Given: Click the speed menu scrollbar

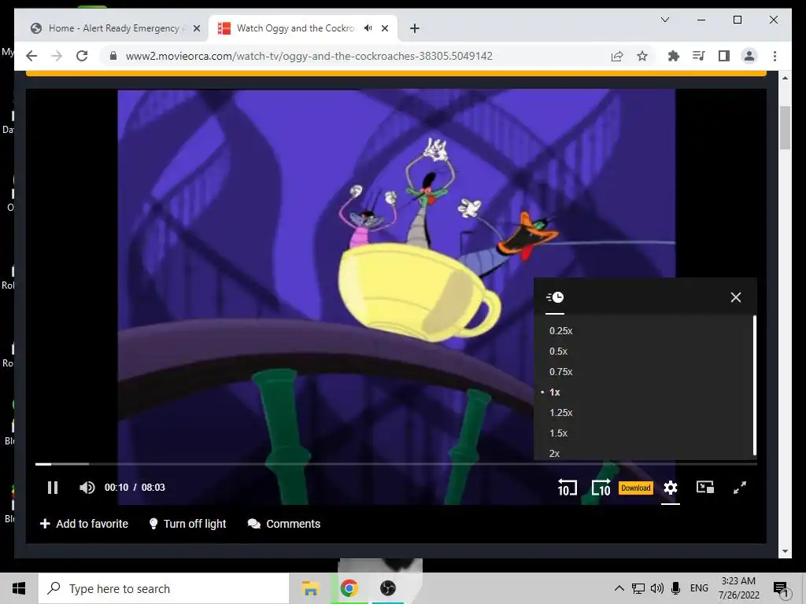Looking at the screenshot, I should pyautogui.click(x=755, y=385).
